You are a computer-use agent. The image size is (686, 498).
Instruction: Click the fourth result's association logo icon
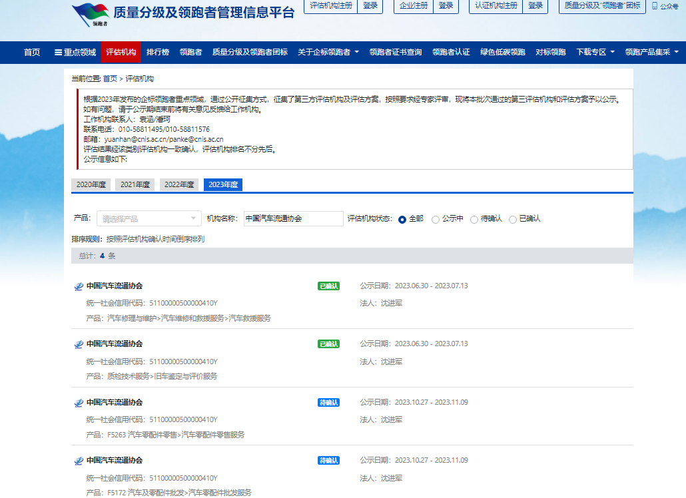(x=79, y=461)
